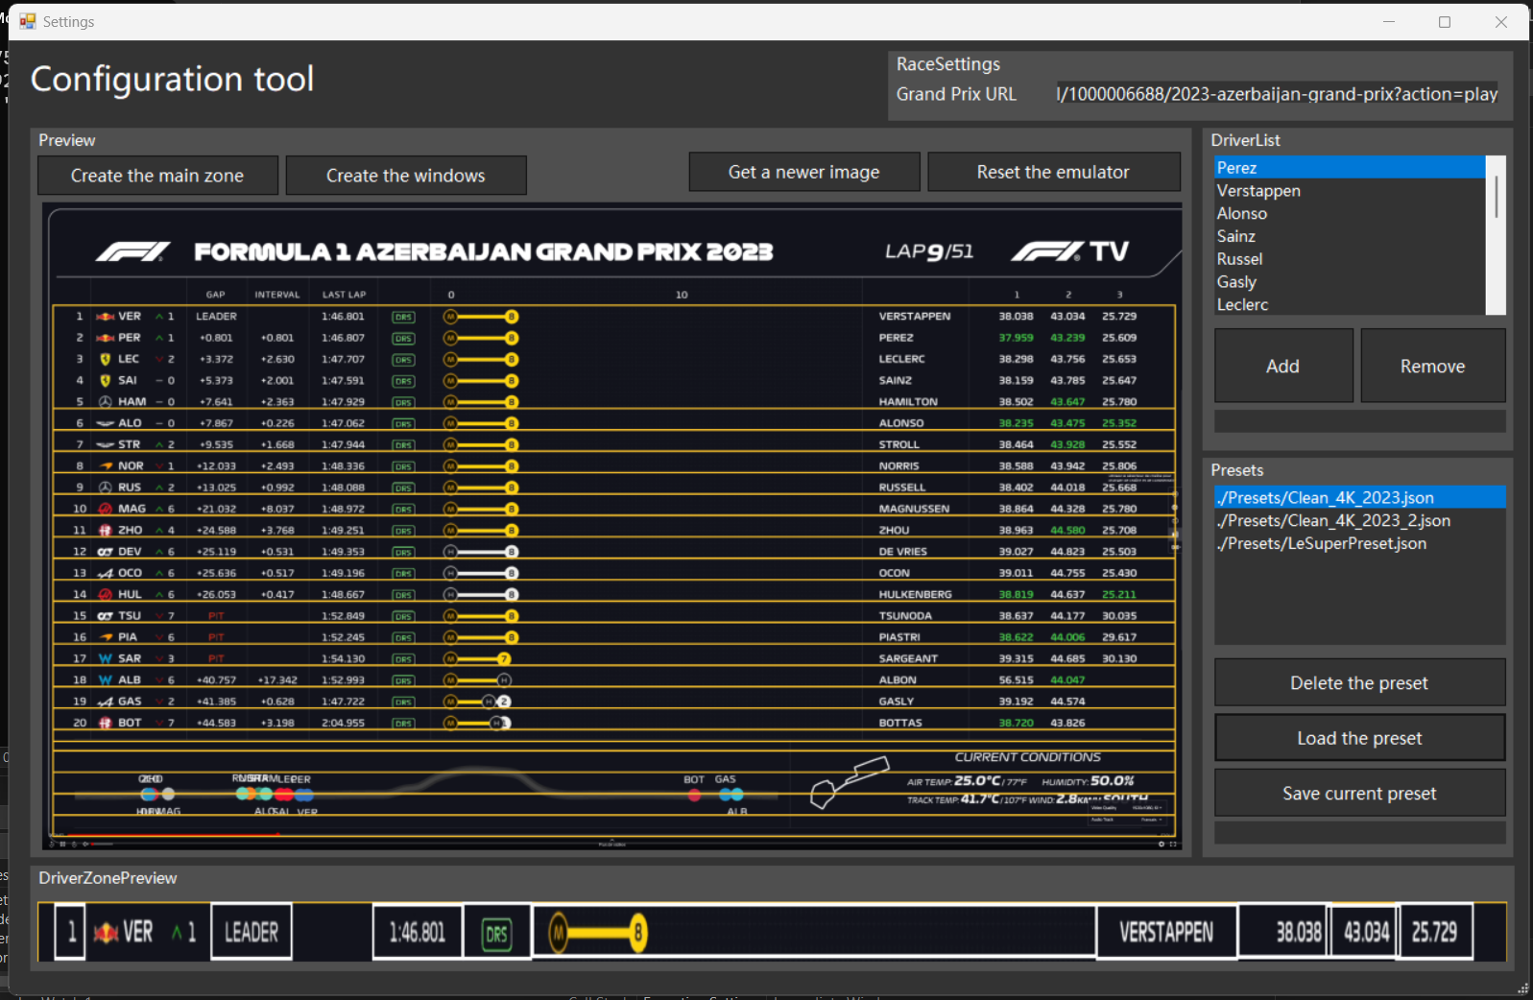Click the 38.038 sector box in DriverZonePreview
The height and width of the screenshot is (1000, 1533).
point(1283,931)
